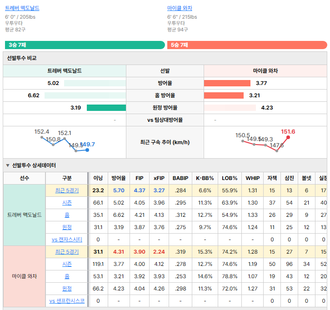Click the red 2.24 xFIP value
330x310 pixels.
click(159, 252)
